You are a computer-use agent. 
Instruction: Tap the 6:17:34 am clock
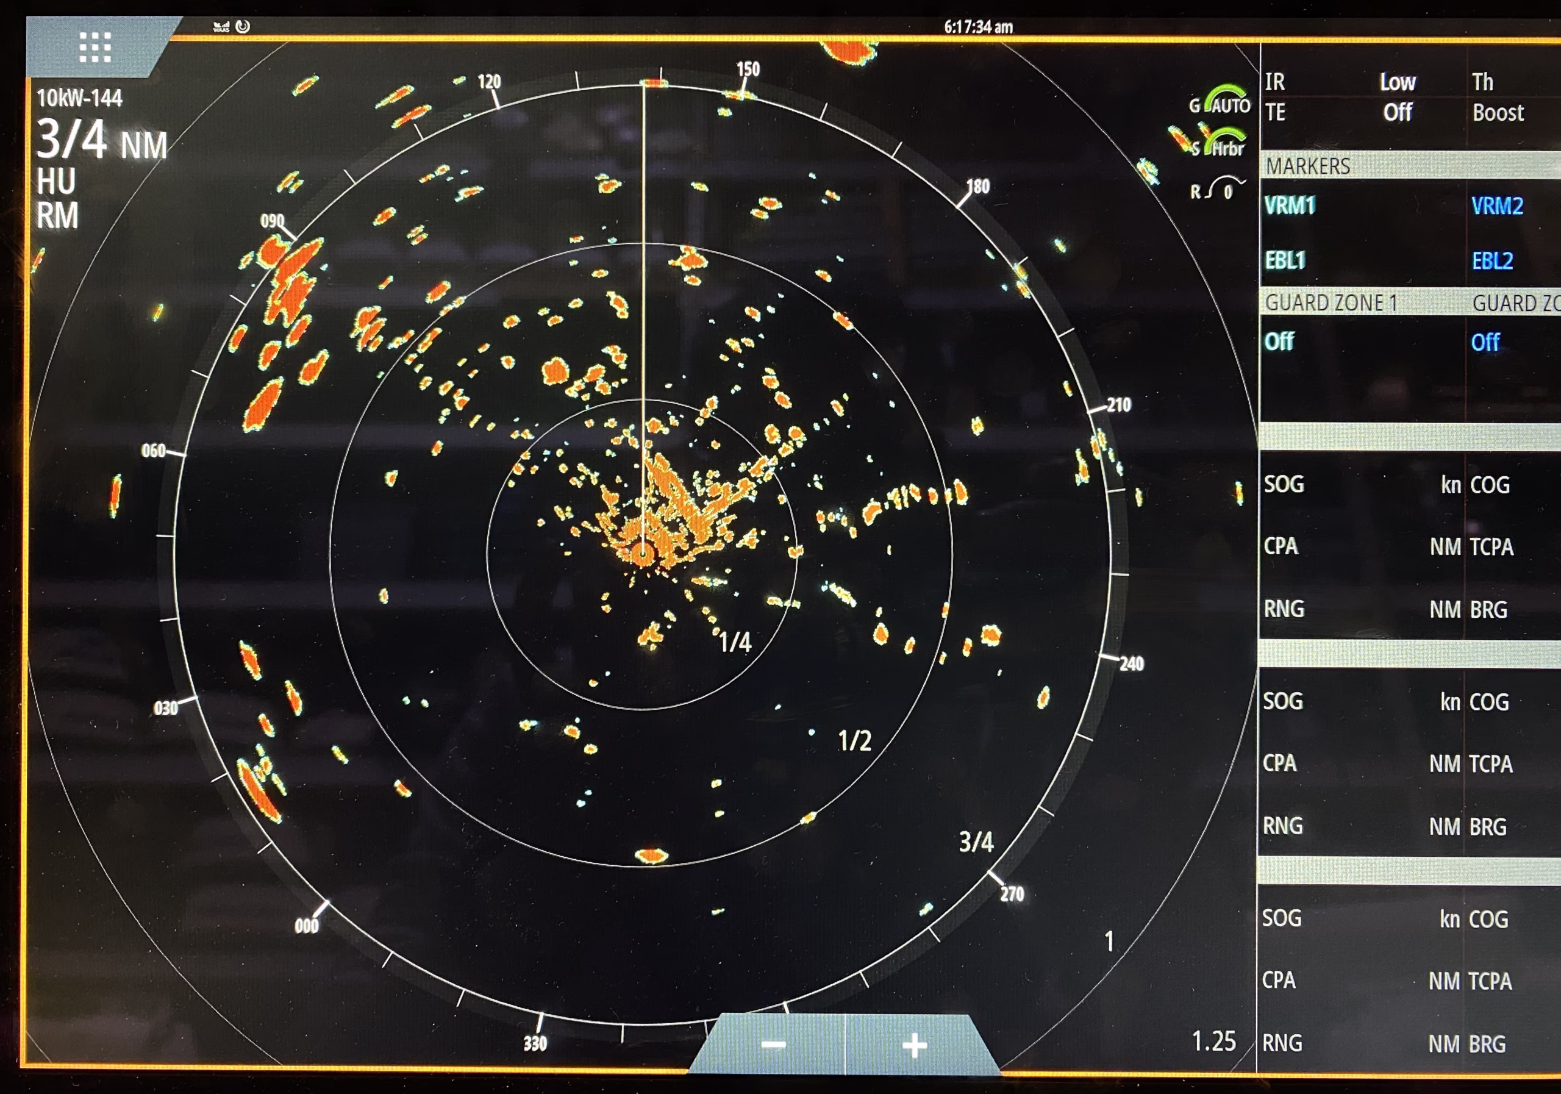click(978, 26)
